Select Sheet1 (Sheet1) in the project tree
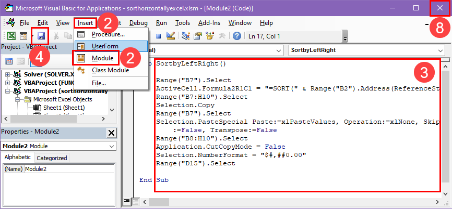Viewport: 452px width, 209px height. [64, 108]
